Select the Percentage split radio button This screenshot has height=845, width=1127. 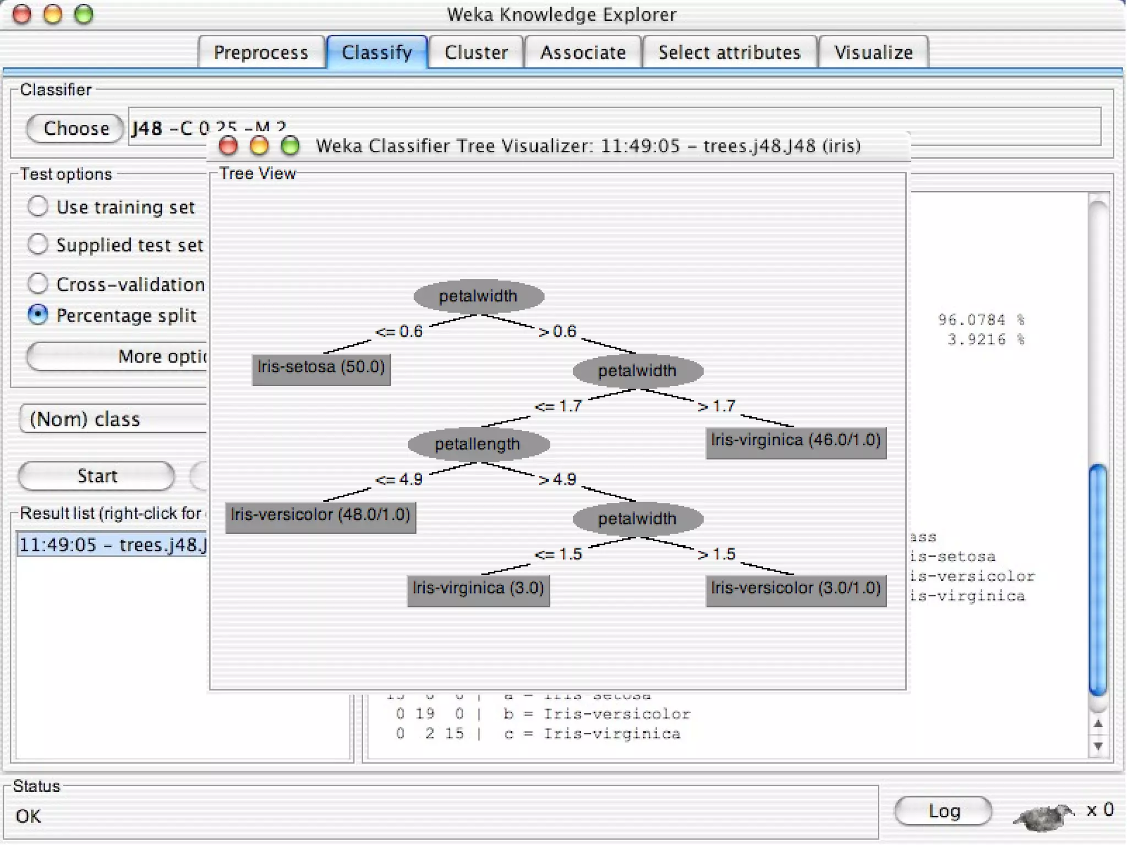[x=38, y=315]
